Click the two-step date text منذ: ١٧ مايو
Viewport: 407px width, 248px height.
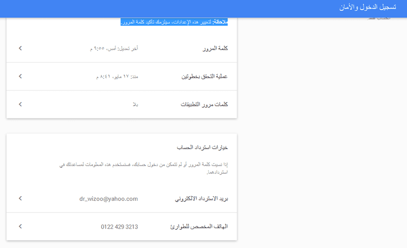(x=117, y=77)
